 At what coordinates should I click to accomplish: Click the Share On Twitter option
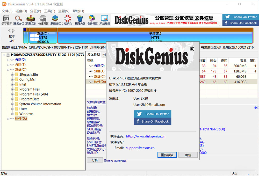coord(153,113)
